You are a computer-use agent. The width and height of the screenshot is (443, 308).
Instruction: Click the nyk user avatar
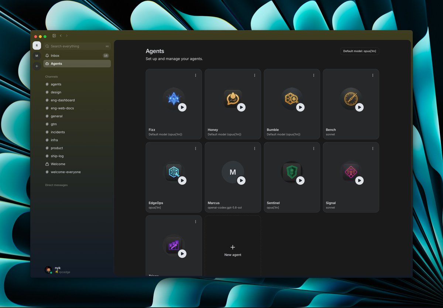click(x=48, y=270)
